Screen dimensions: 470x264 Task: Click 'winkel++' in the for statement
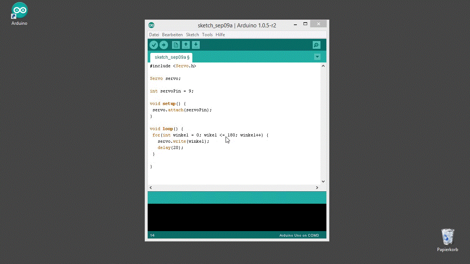point(251,135)
